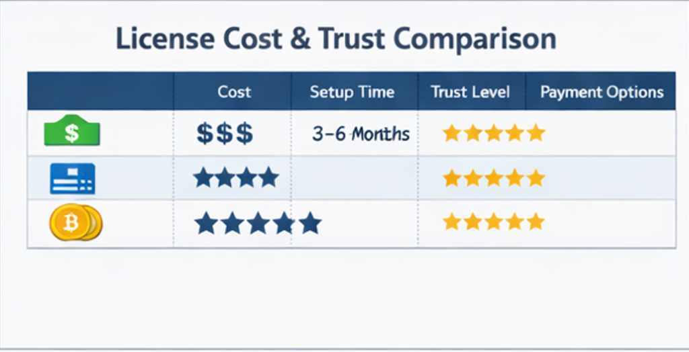Click the four blue stars in card row

point(235,178)
